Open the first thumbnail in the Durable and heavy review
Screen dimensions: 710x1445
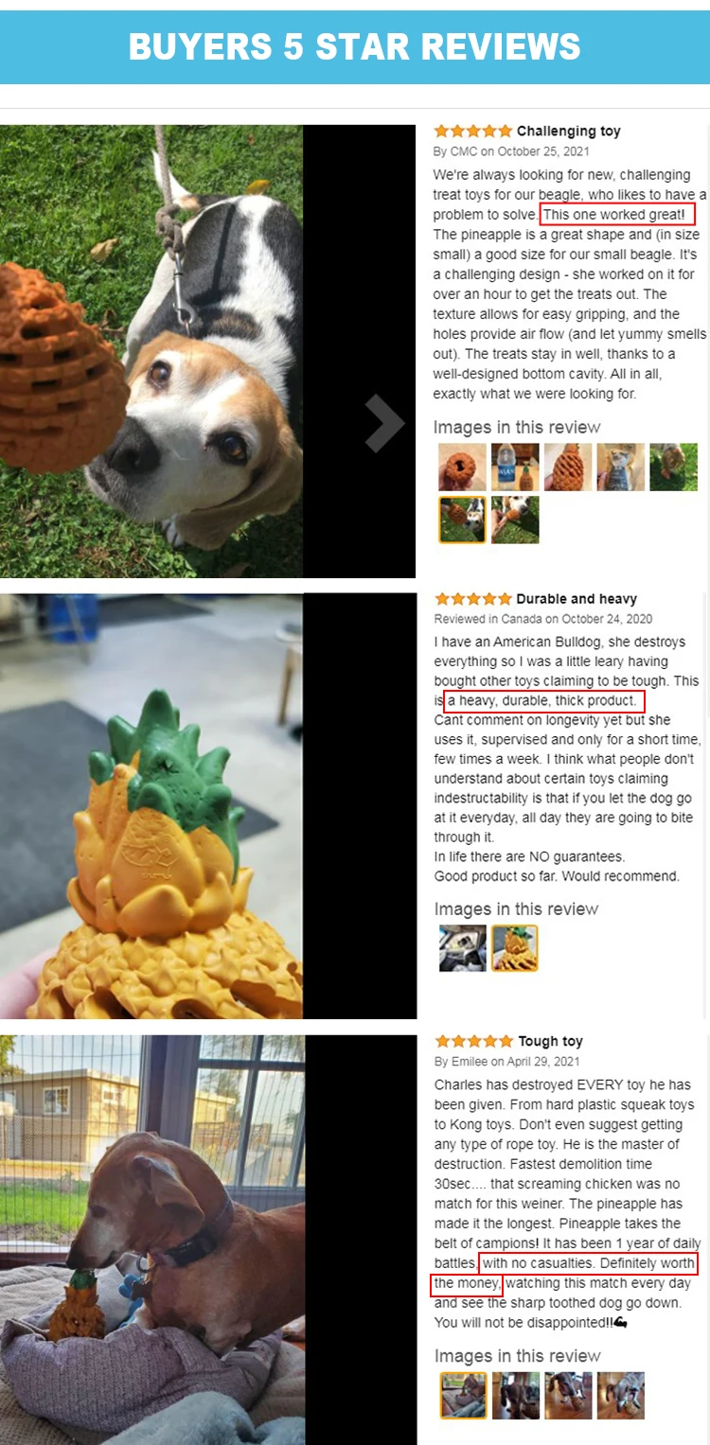[463, 948]
